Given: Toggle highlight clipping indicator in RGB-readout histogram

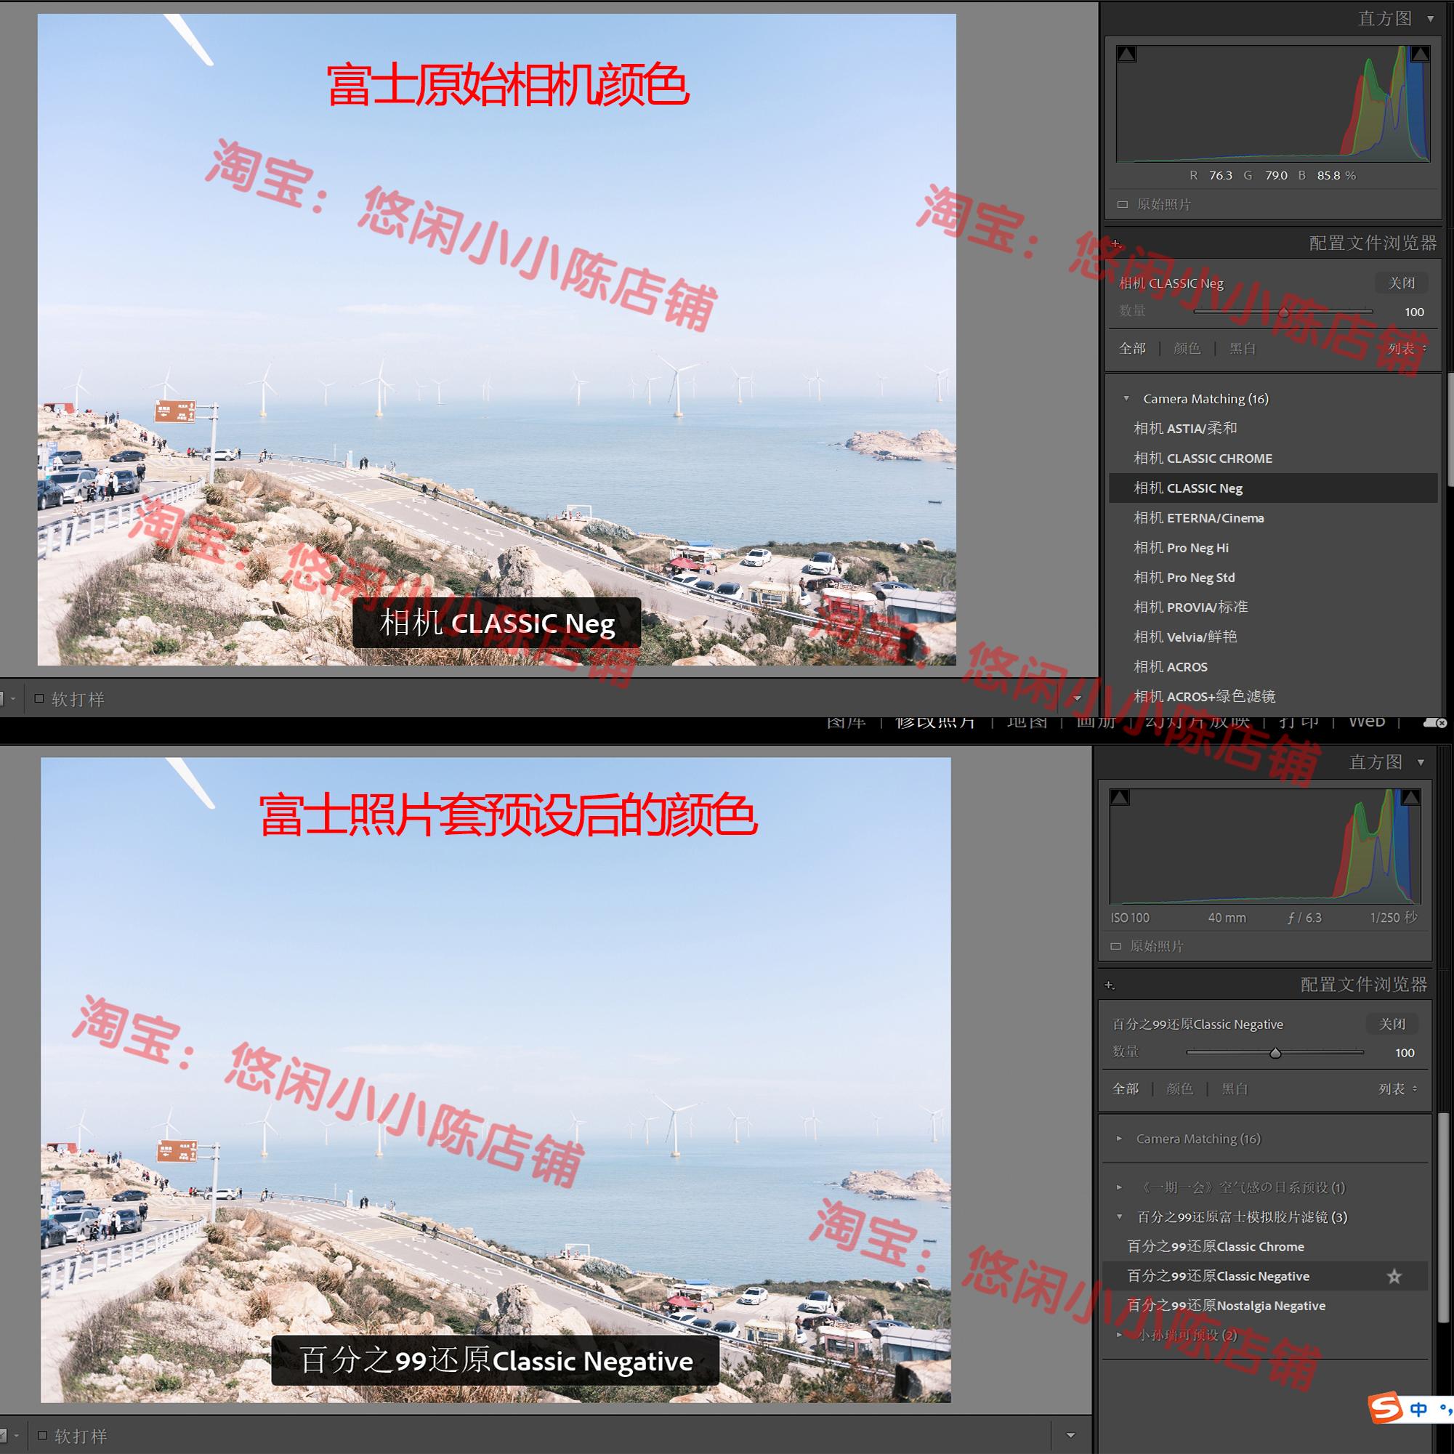Looking at the screenshot, I should coord(1420,54).
